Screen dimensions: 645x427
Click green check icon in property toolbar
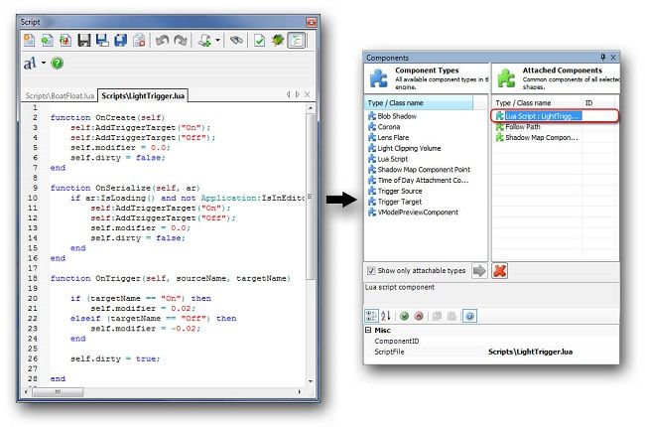pyautogui.click(x=404, y=316)
